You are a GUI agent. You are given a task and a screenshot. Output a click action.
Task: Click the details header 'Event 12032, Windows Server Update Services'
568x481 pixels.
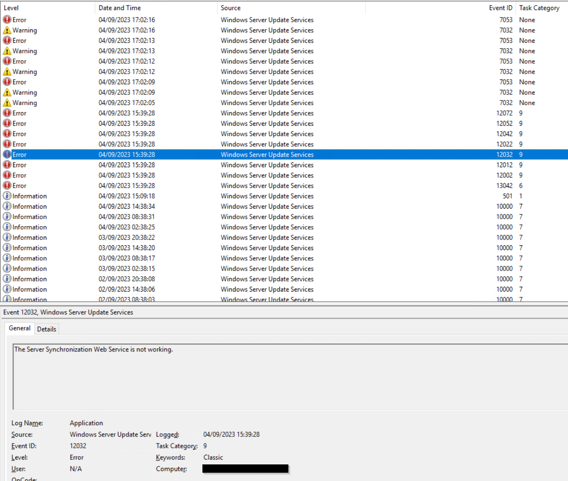pos(68,312)
